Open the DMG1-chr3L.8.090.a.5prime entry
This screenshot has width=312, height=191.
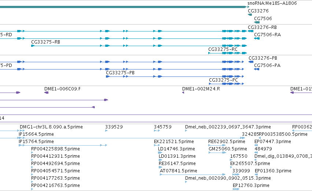(51, 127)
